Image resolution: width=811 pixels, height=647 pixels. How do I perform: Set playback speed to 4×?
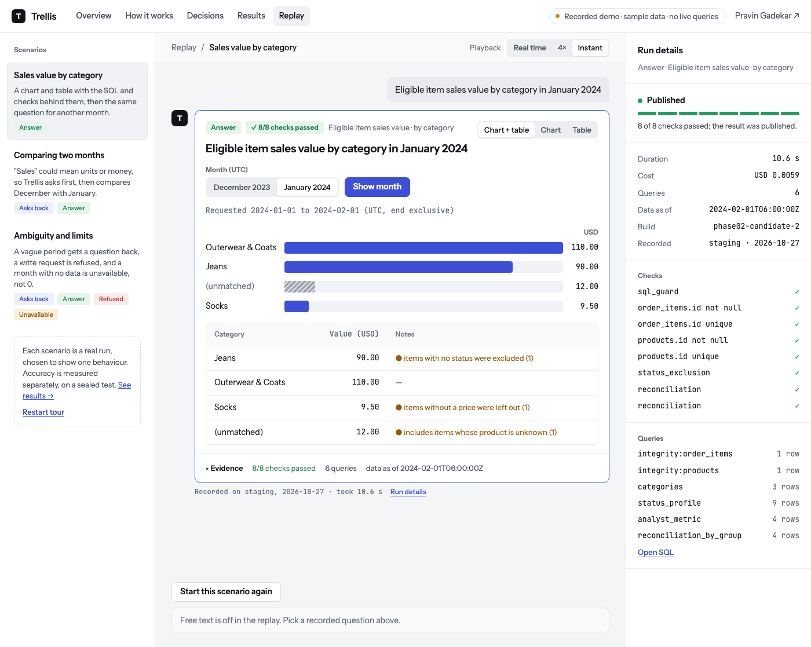562,48
